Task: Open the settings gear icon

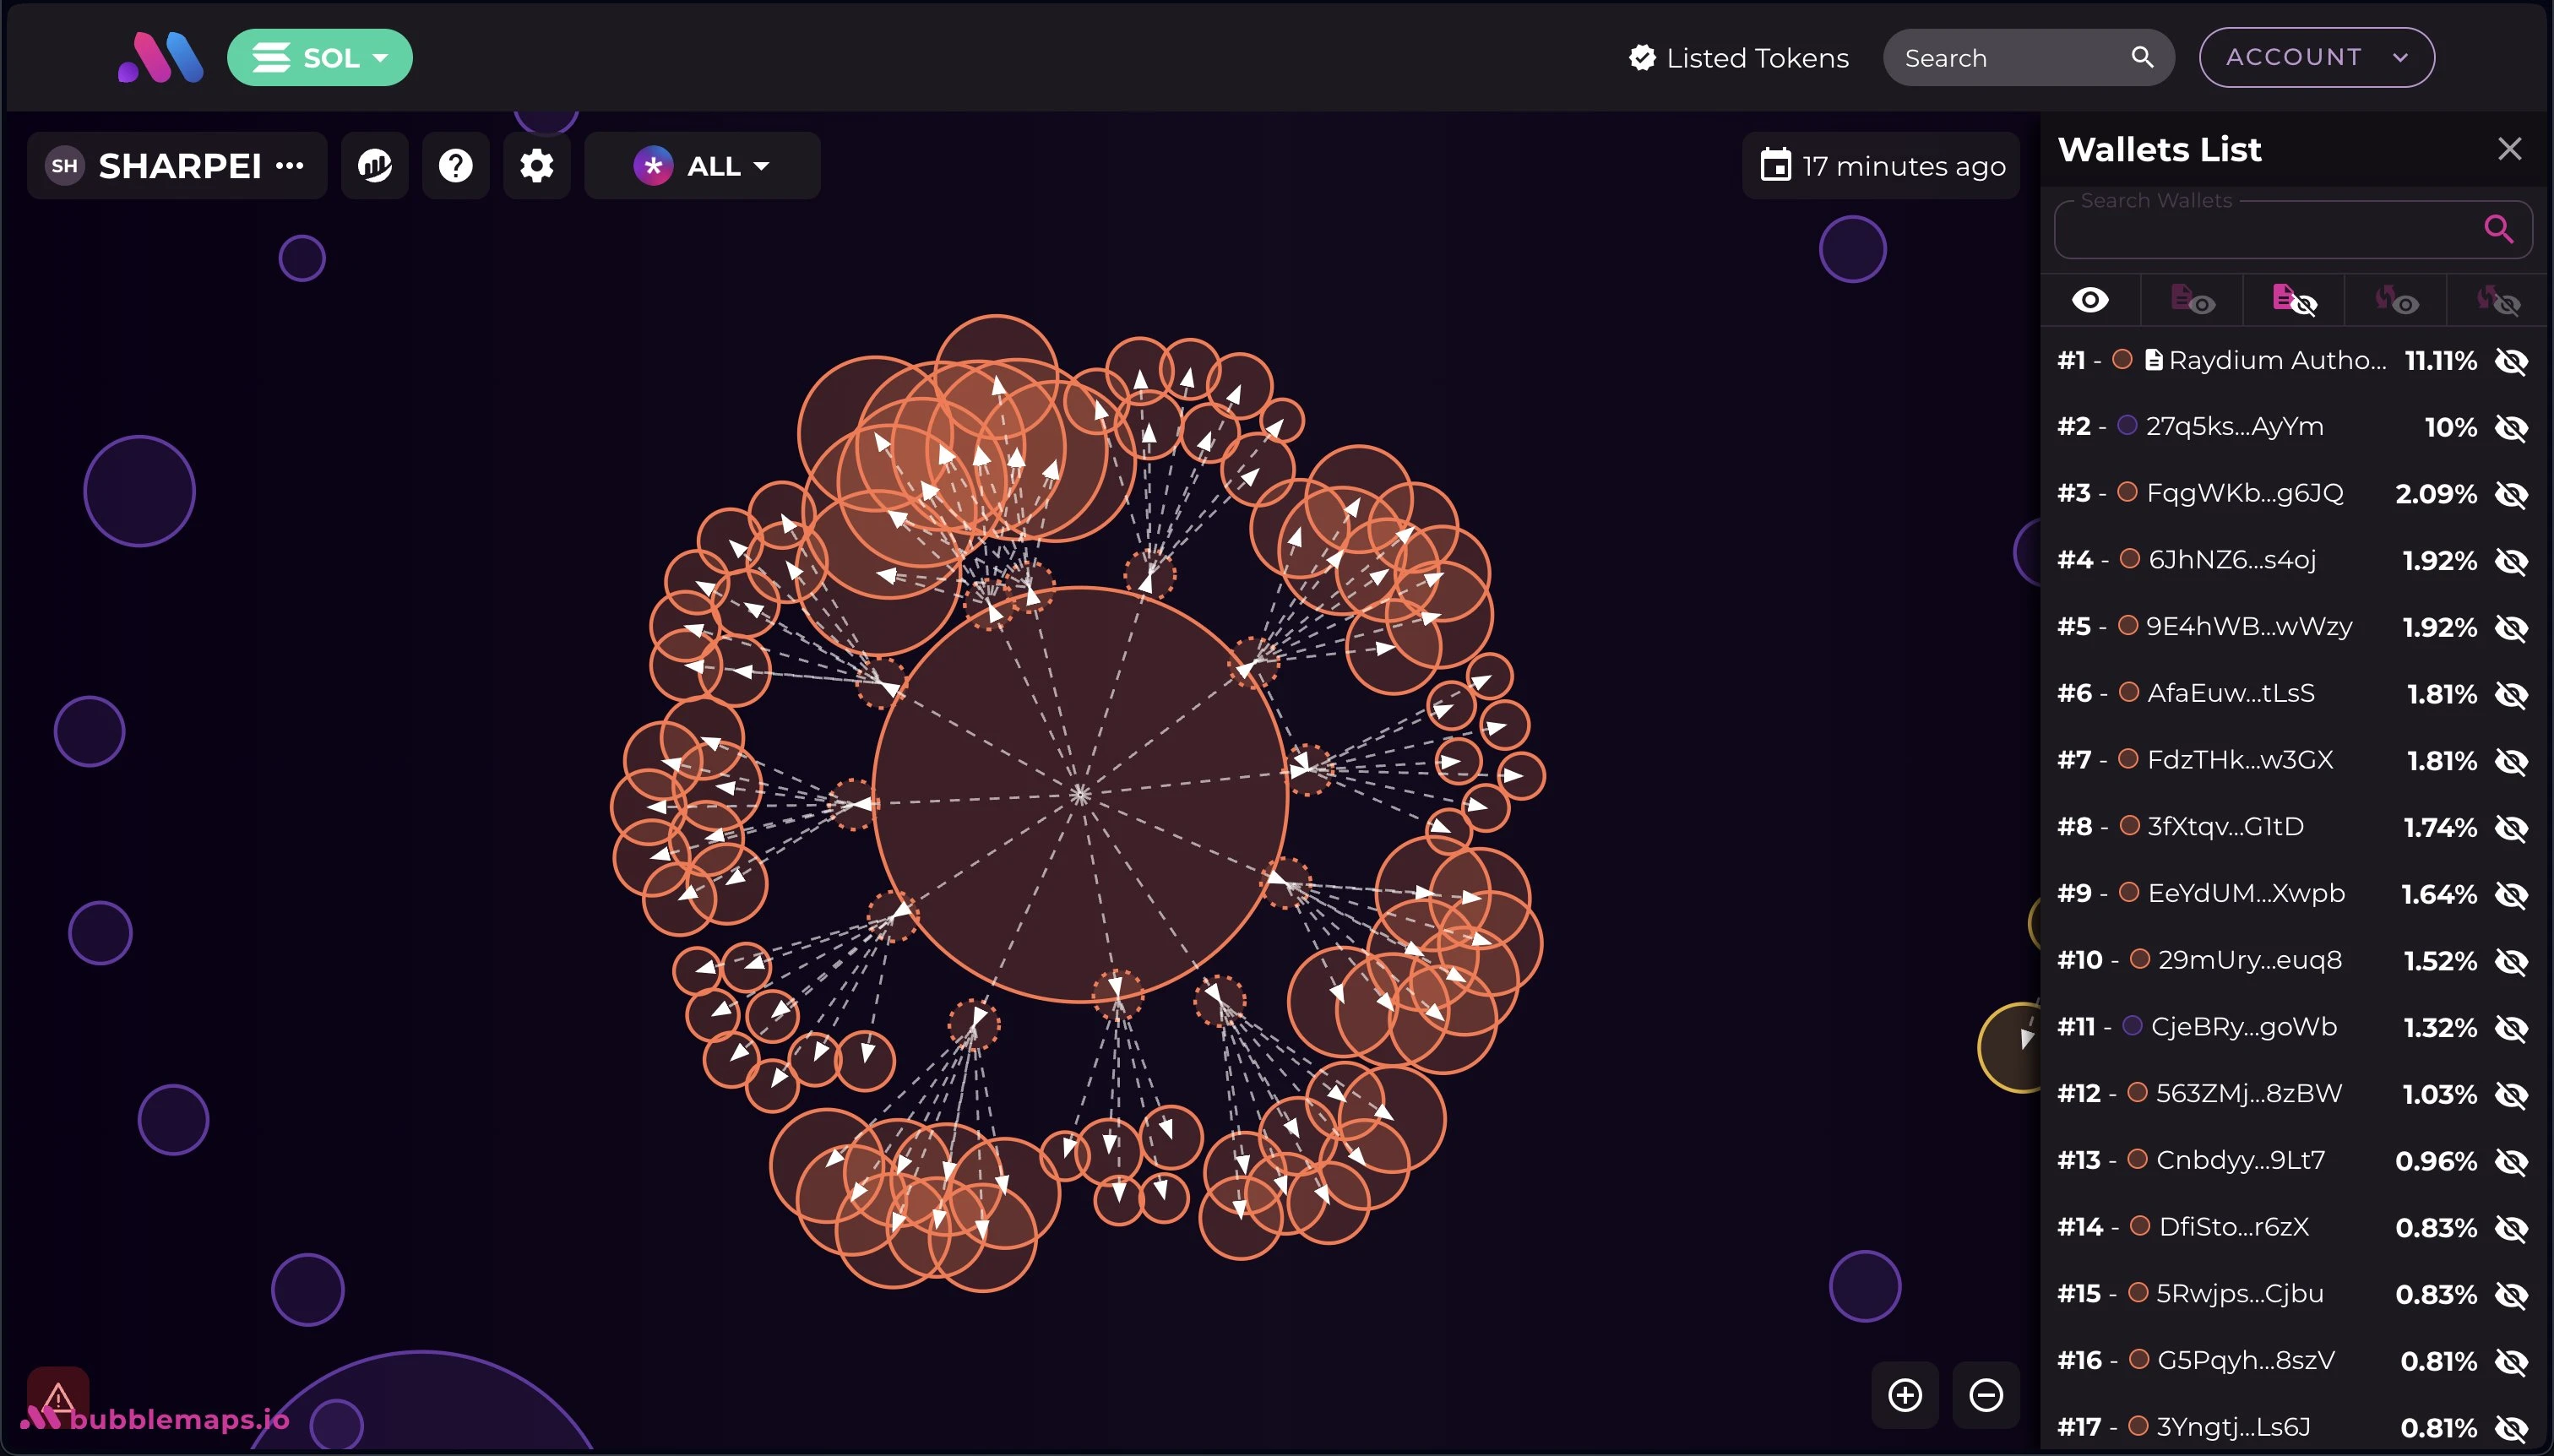Action: [x=537, y=165]
